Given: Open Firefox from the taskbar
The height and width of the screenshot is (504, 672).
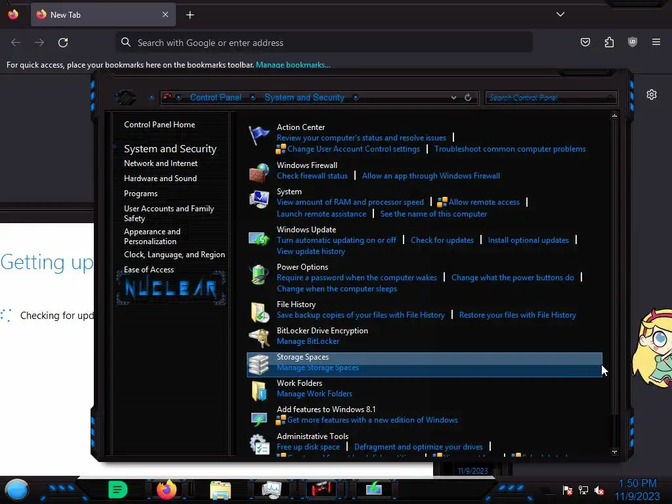Looking at the screenshot, I should 167,490.
